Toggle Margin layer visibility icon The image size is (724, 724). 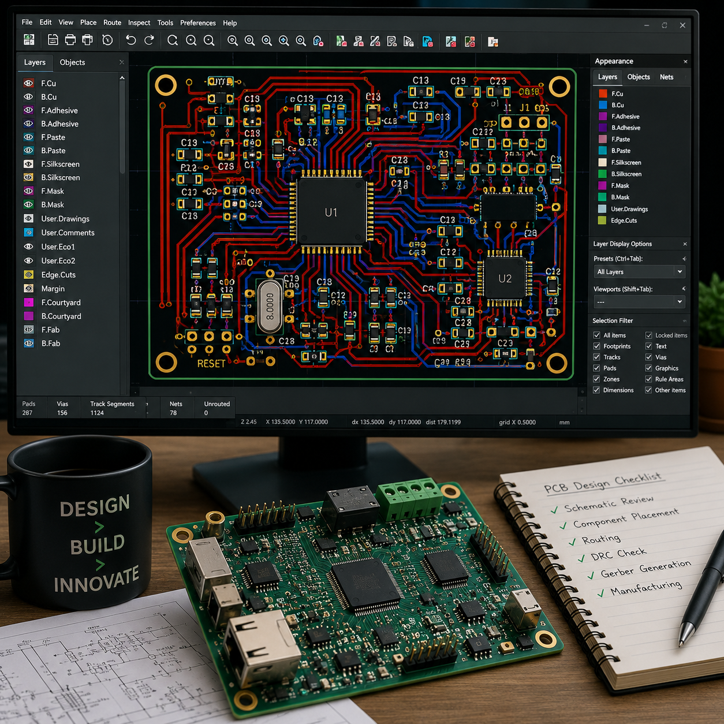[28, 289]
